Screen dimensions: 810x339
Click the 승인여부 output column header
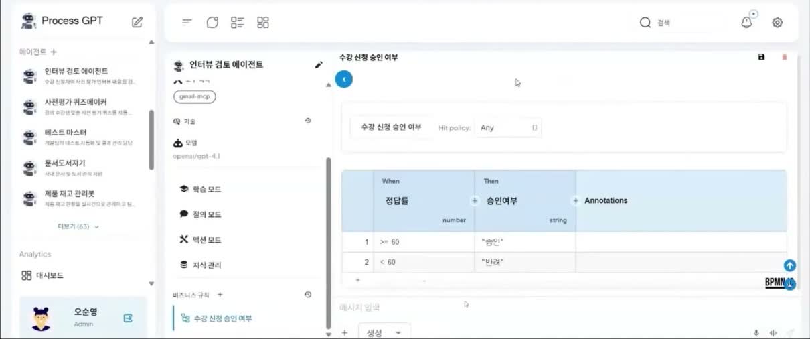coord(525,200)
